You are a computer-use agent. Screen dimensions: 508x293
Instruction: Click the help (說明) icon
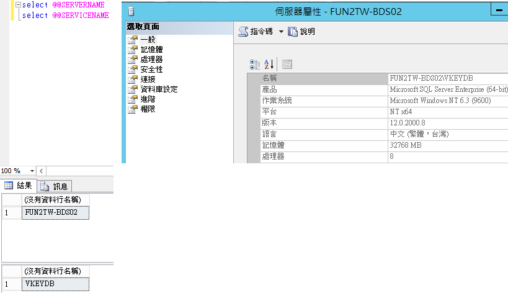pyautogui.click(x=293, y=32)
